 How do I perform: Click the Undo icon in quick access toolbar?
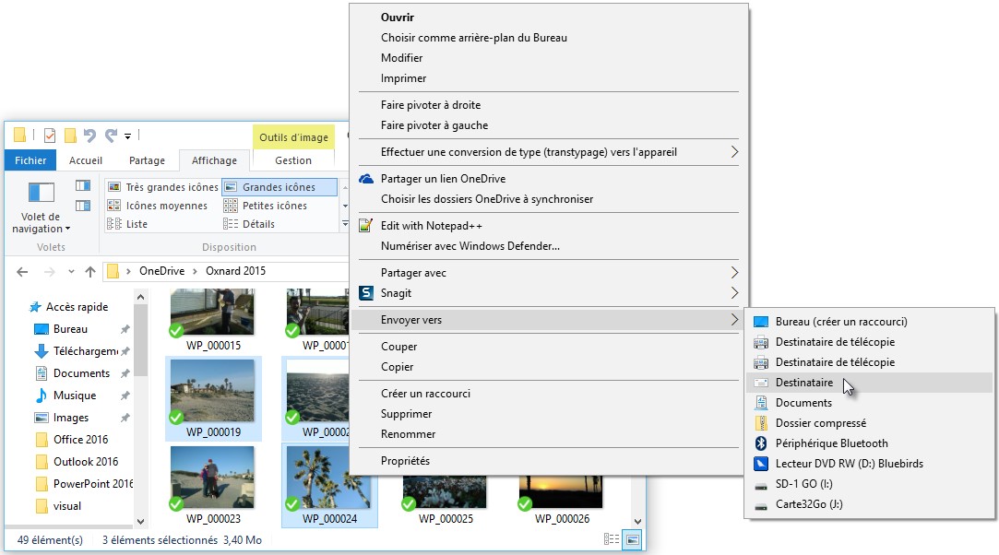[x=89, y=136]
